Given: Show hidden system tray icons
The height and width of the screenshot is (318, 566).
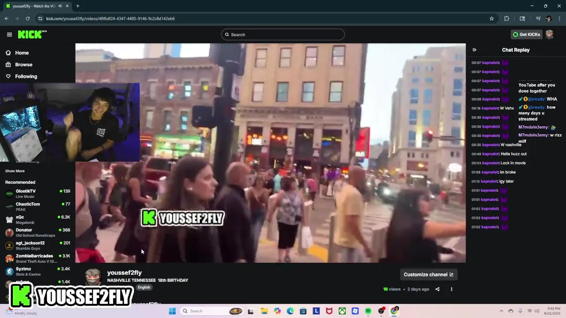Looking at the screenshot, I should (x=501, y=311).
